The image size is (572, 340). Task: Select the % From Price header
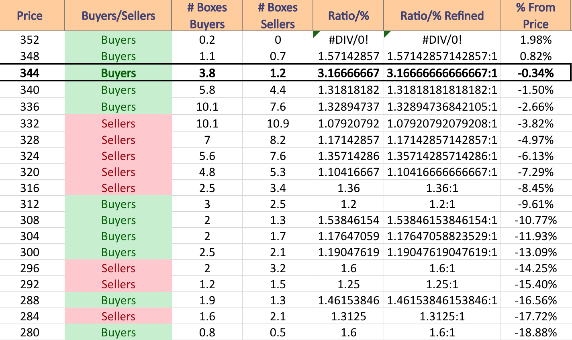click(x=535, y=16)
